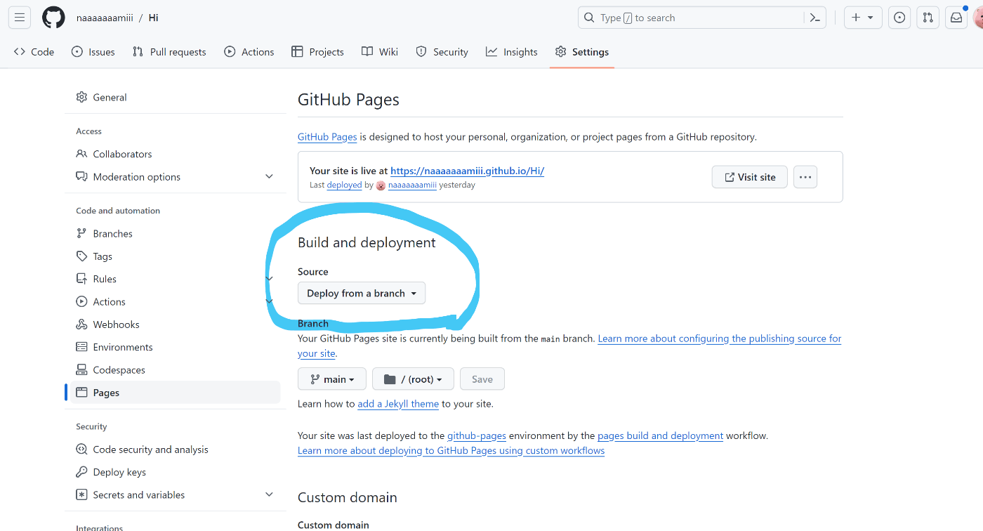
Task: Open the / (root) folder dropdown
Action: (413, 379)
